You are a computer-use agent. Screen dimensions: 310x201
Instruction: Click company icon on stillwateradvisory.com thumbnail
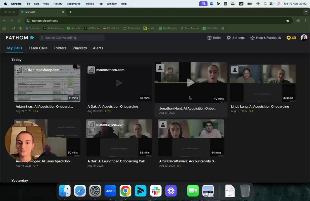tap(19, 70)
